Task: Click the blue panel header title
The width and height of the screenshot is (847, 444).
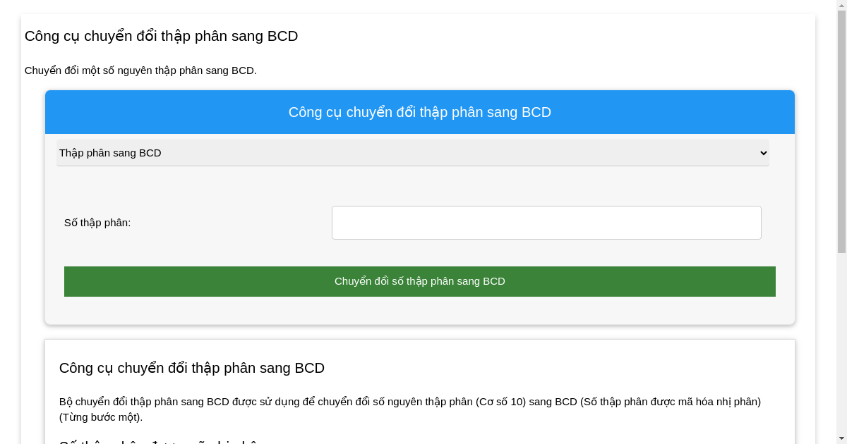Action: pyautogui.click(x=420, y=111)
